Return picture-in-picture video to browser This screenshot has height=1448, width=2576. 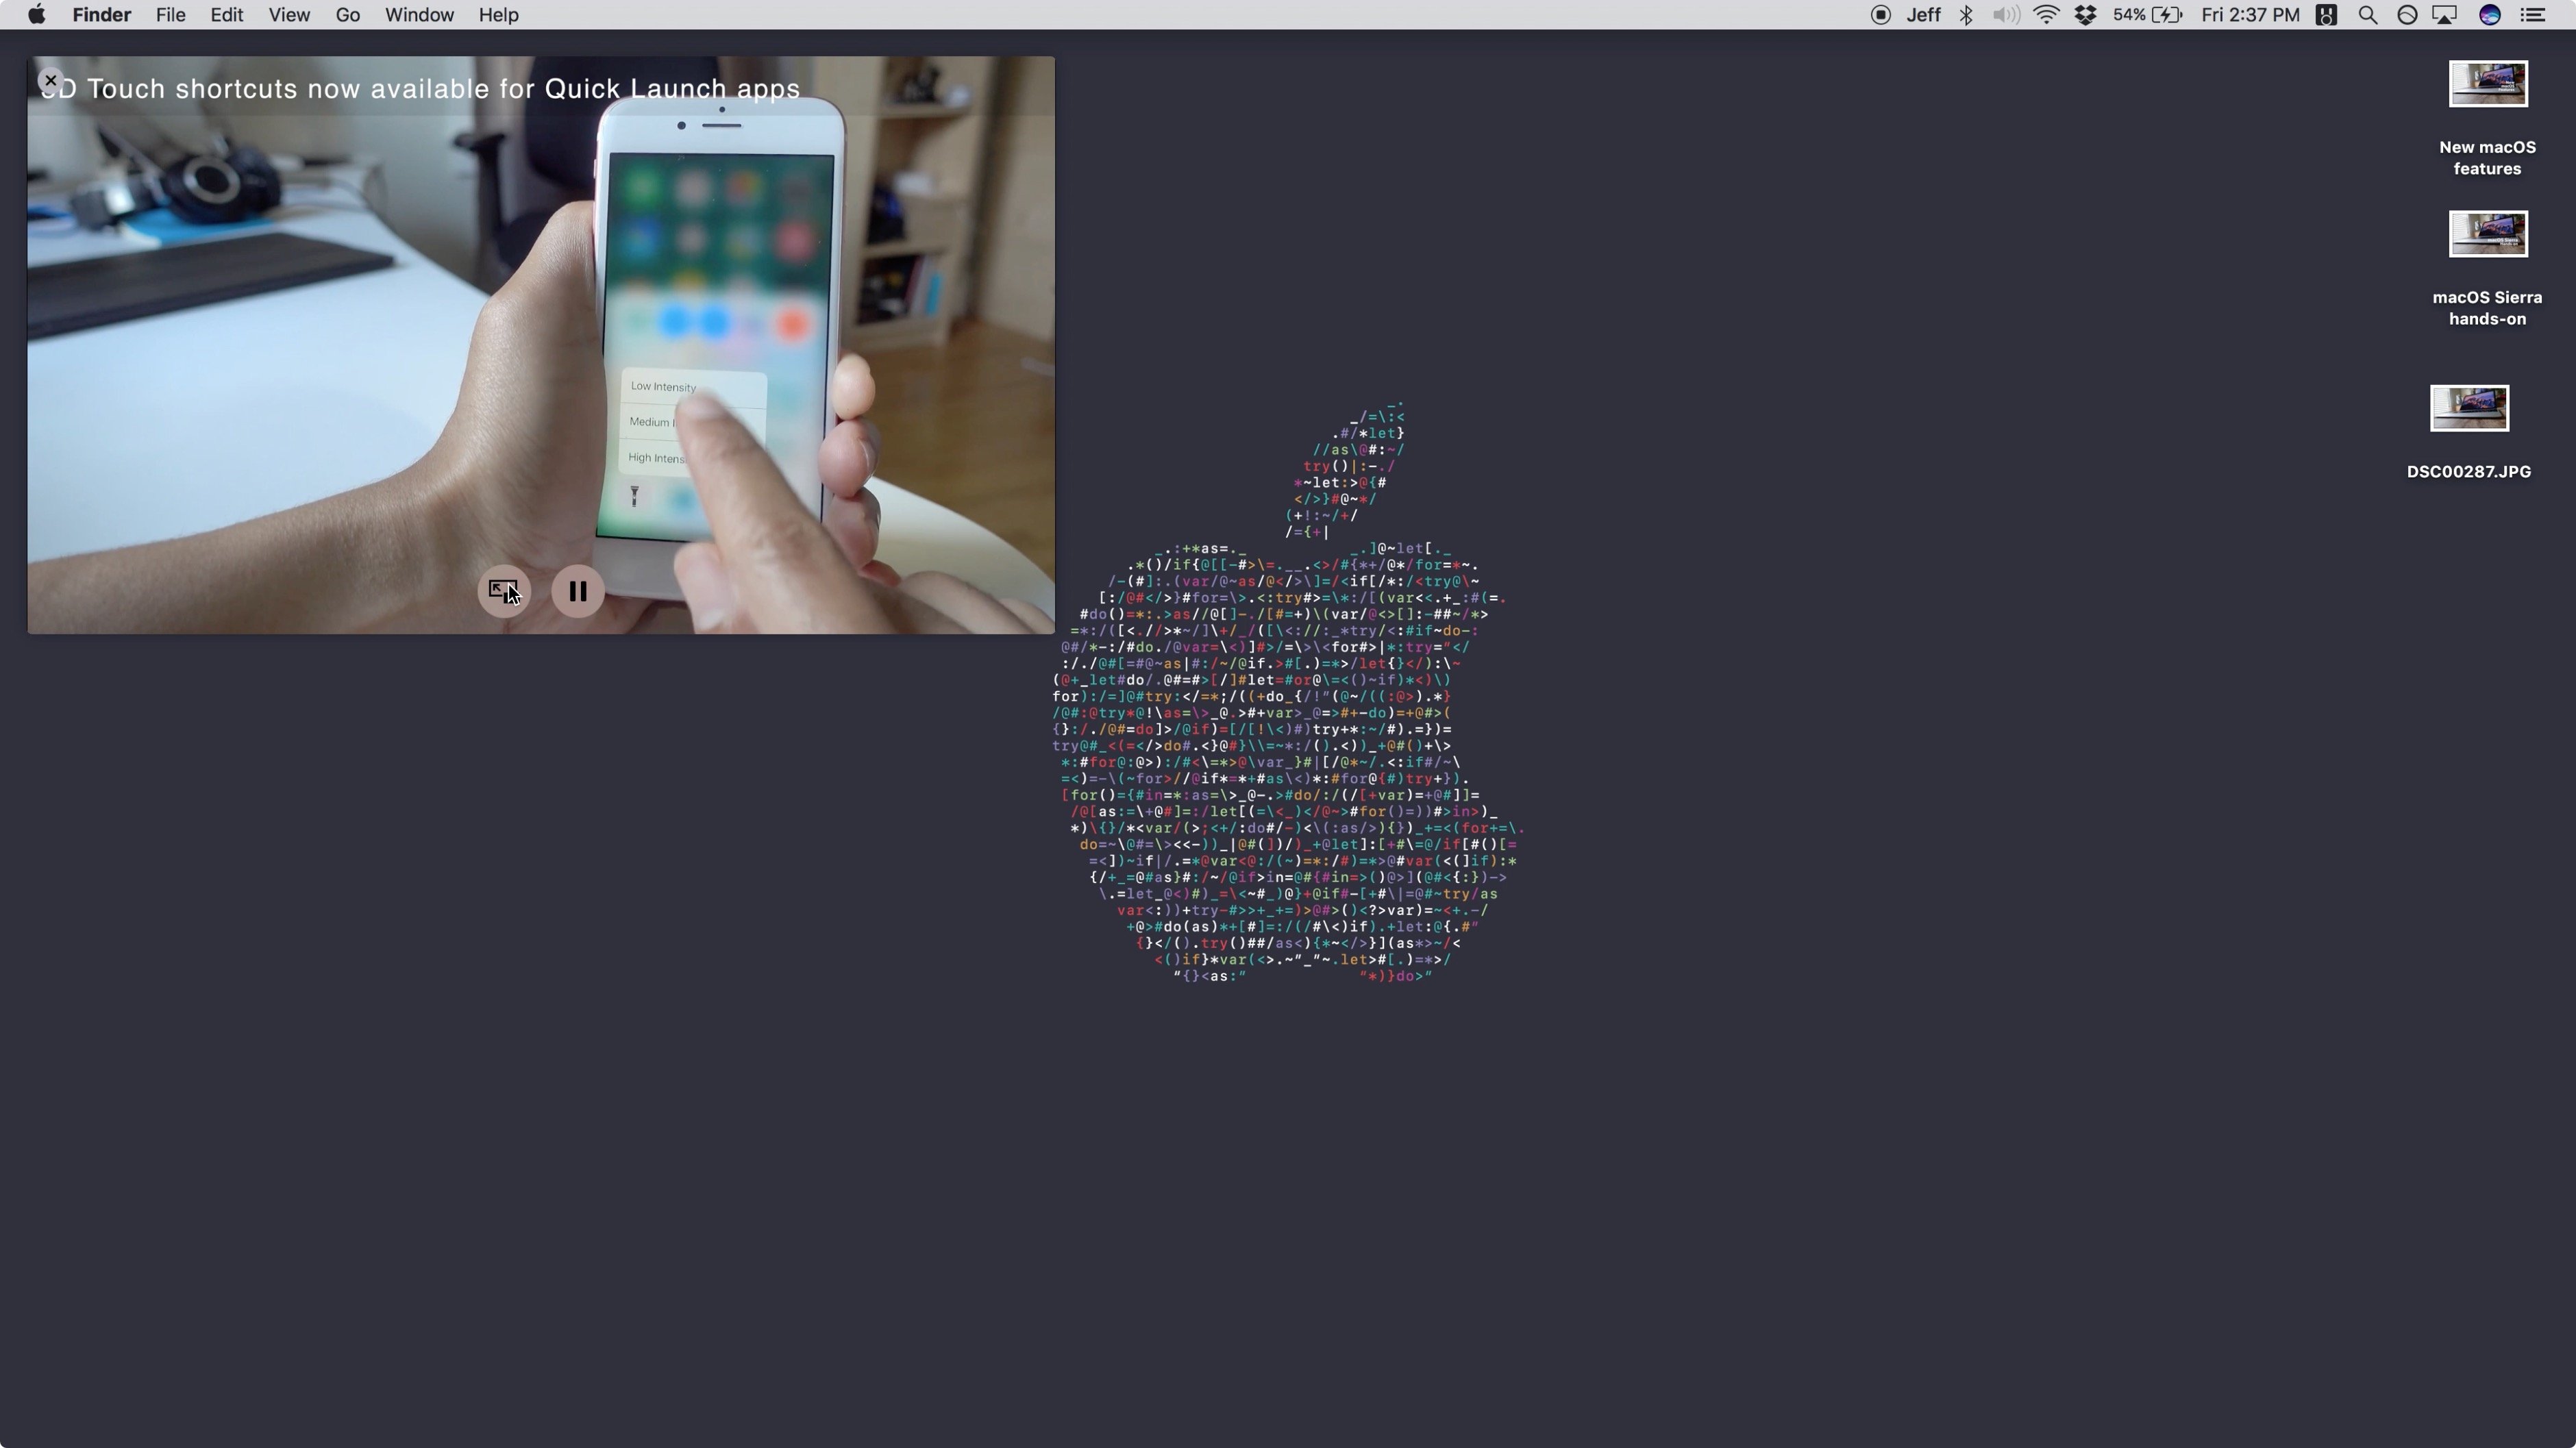(x=503, y=590)
